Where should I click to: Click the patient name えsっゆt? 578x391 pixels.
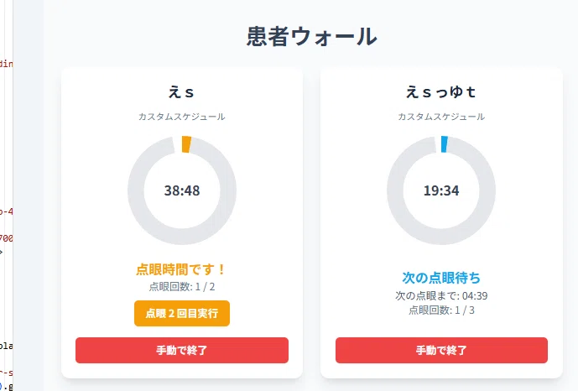coord(441,91)
